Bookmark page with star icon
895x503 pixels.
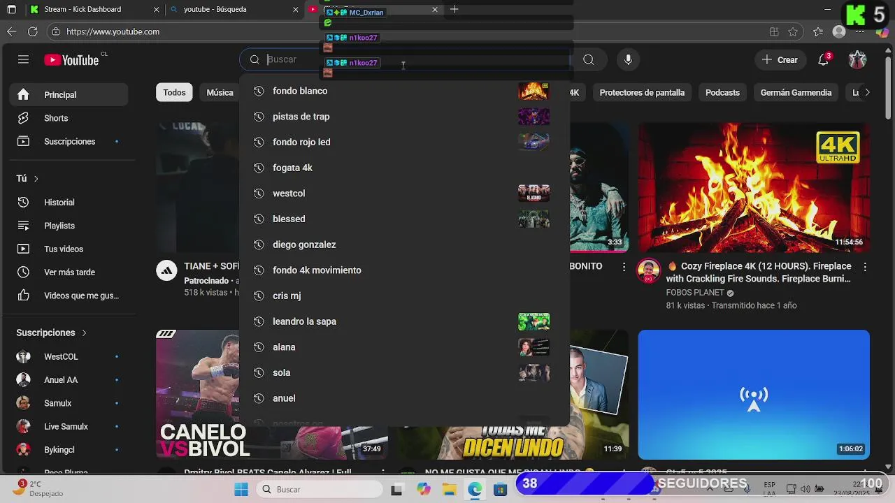[x=793, y=31]
